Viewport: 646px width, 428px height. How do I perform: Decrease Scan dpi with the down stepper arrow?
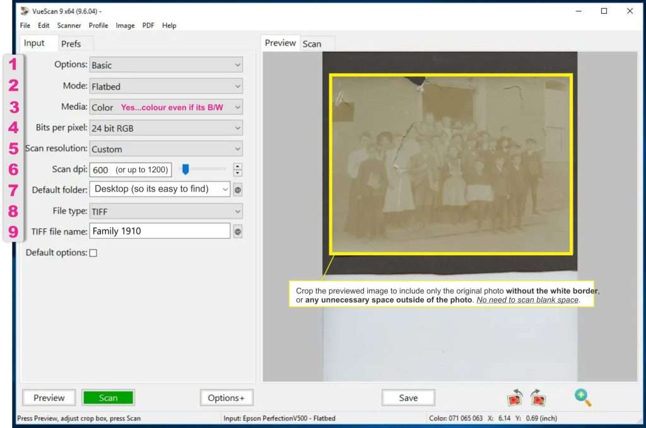(x=237, y=173)
